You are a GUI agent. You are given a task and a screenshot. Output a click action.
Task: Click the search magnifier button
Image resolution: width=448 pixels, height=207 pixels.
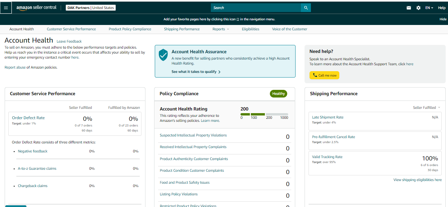(306, 8)
